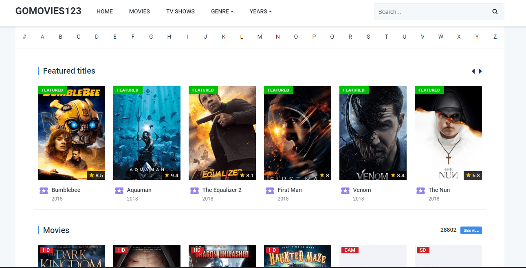Expand the GENRE dropdown menu
The height and width of the screenshot is (268, 526).
tap(222, 11)
